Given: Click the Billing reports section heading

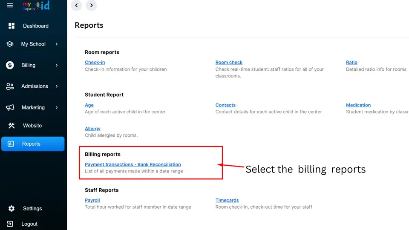Looking at the screenshot, I should 103,154.
